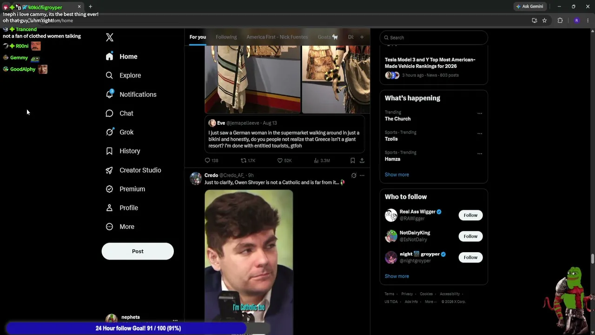The image size is (595, 335).
Task: Follow Real Ass Wigger
Action: point(470,215)
